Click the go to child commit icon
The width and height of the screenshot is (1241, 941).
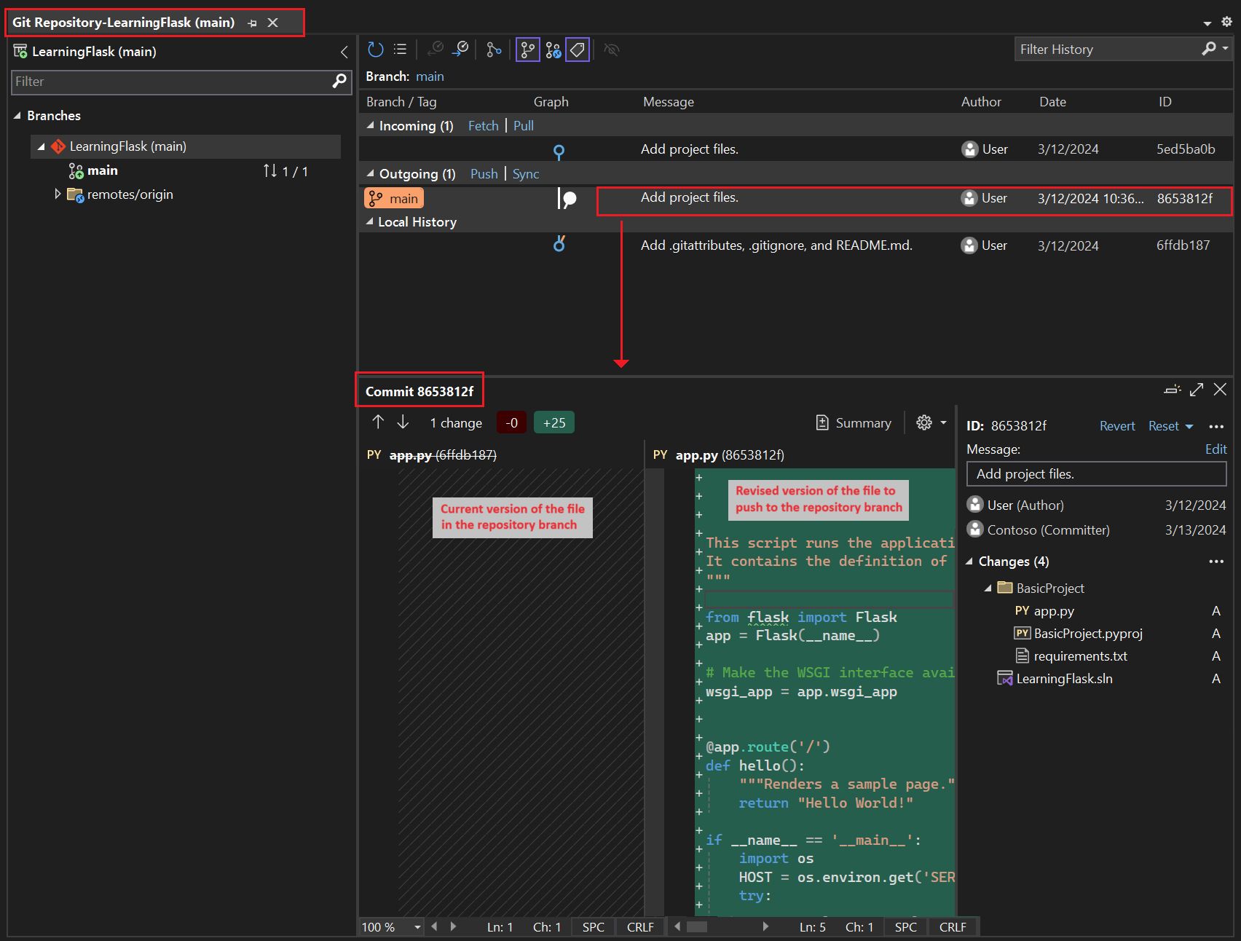435,50
